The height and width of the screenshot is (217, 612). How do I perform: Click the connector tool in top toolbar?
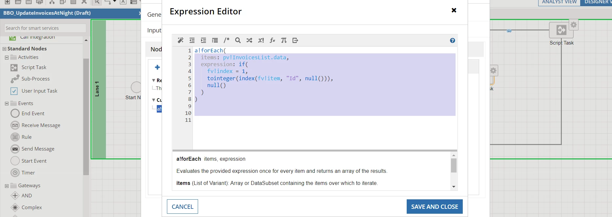pos(108,2)
